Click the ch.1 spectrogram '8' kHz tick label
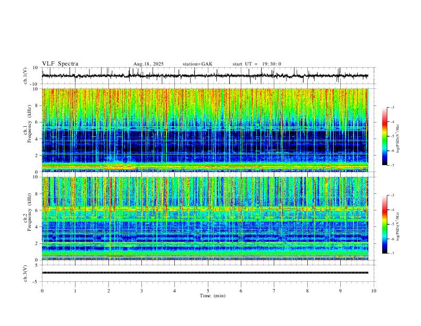Image resolution: width=421 pixels, height=326 pixels. click(x=37, y=105)
